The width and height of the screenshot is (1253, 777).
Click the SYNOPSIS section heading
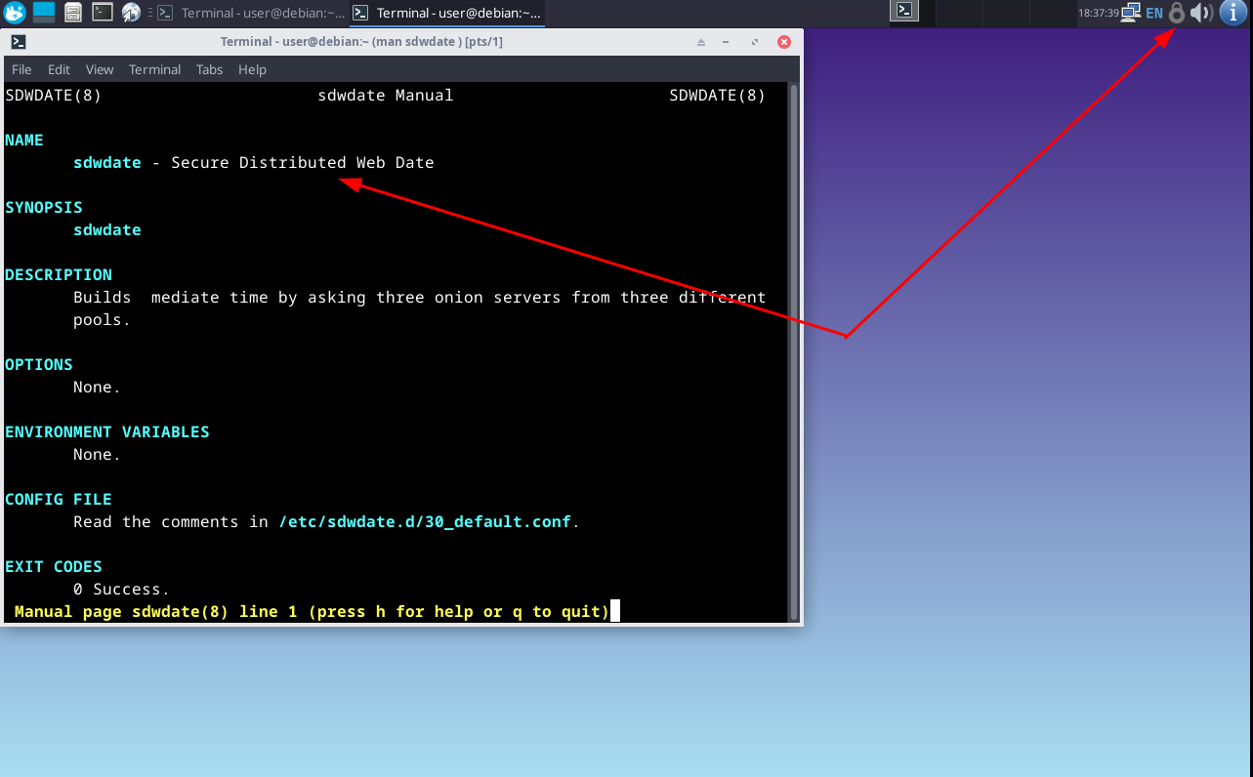(x=44, y=208)
